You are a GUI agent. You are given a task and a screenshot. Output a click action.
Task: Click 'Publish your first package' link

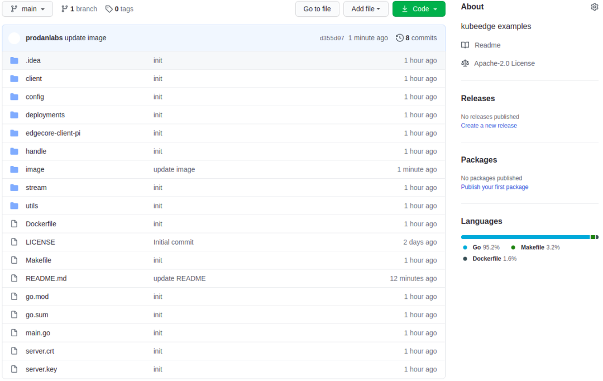click(494, 187)
